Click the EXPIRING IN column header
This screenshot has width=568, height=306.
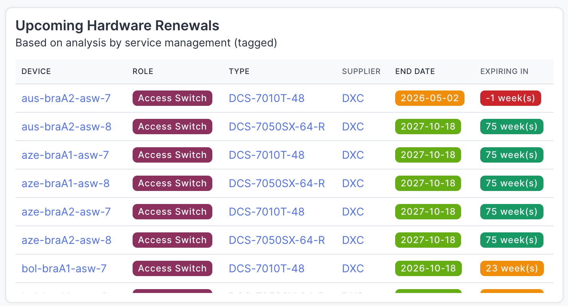tap(504, 71)
